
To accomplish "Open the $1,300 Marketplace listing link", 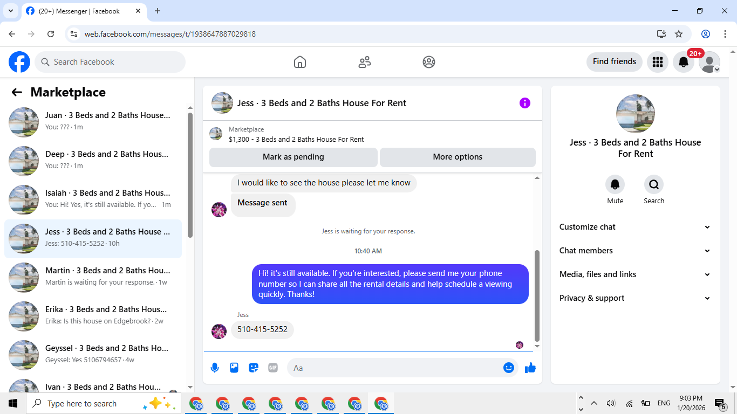I will click(296, 139).
